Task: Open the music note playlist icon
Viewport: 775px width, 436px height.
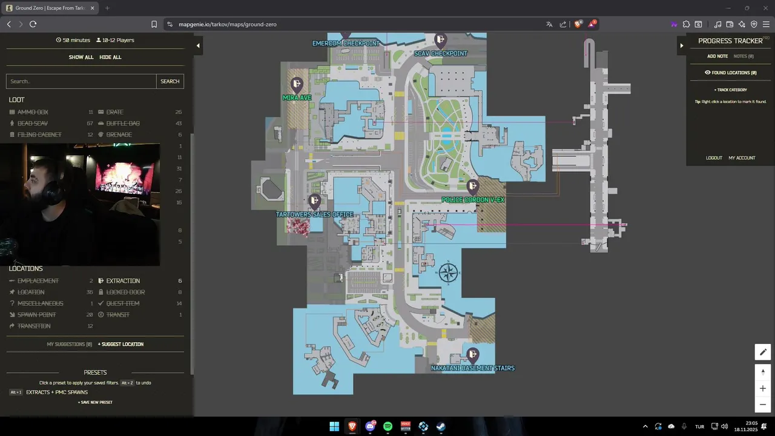Action: pos(717,24)
